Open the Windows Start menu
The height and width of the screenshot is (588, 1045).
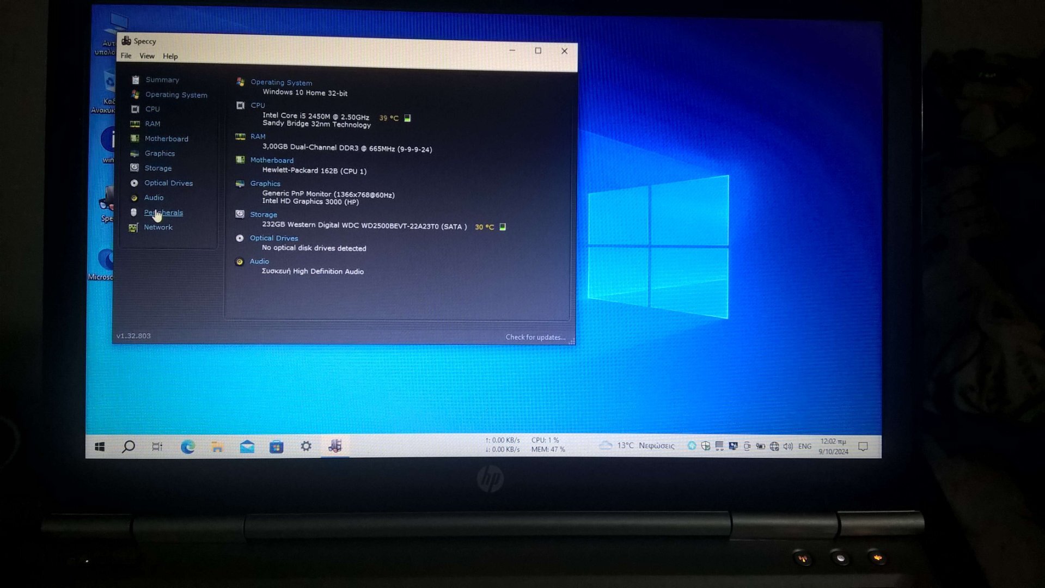[100, 446]
